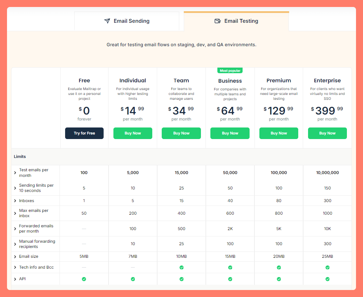This screenshot has width=363, height=297.
Task: Click the 150 sending limit cell
Action: click(328, 188)
